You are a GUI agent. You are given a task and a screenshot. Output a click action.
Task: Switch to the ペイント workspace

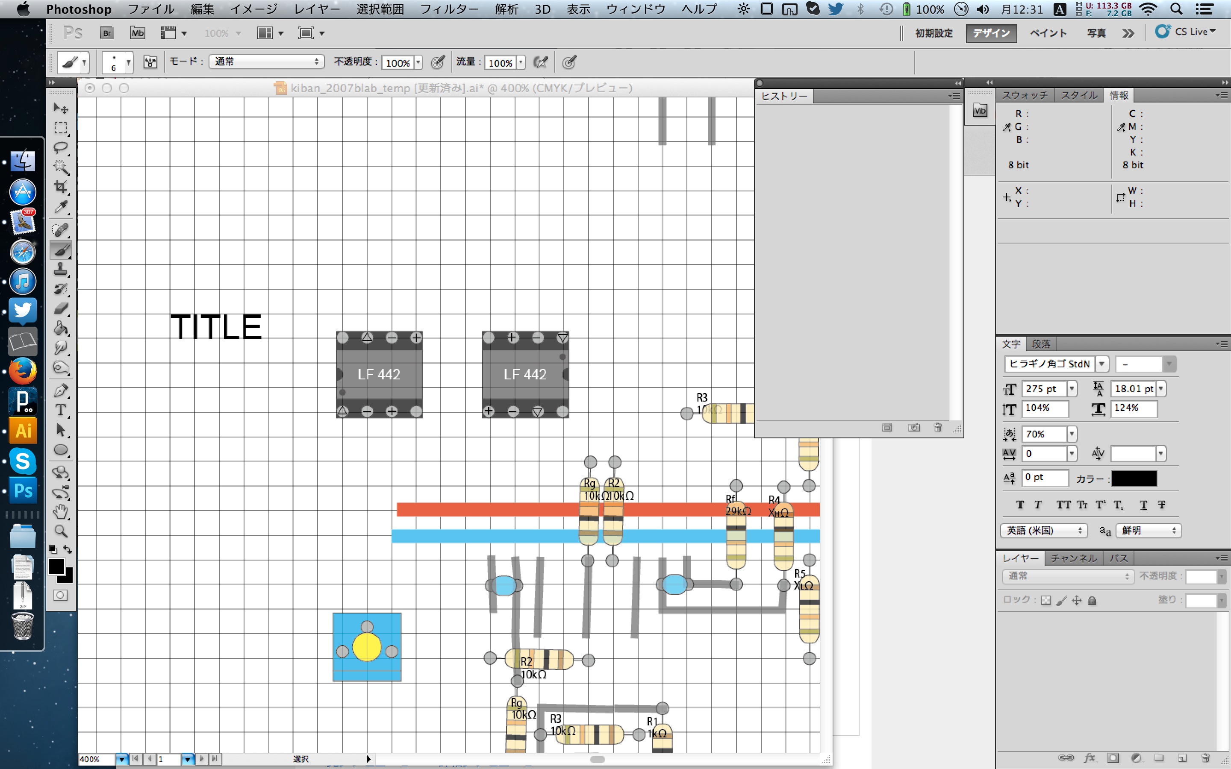point(1048,33)
